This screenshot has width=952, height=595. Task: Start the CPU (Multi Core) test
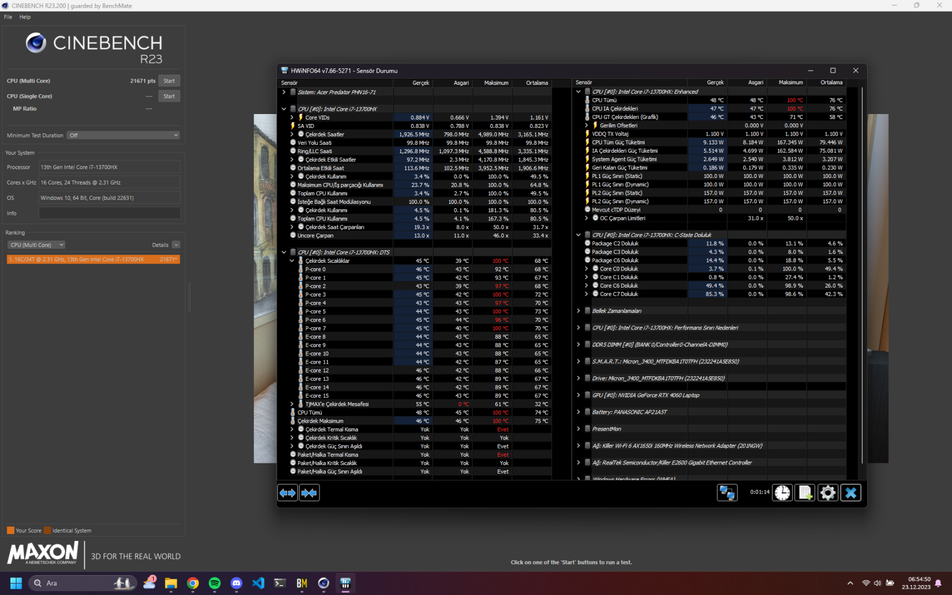pyautogui.click(x=169, y=80)
